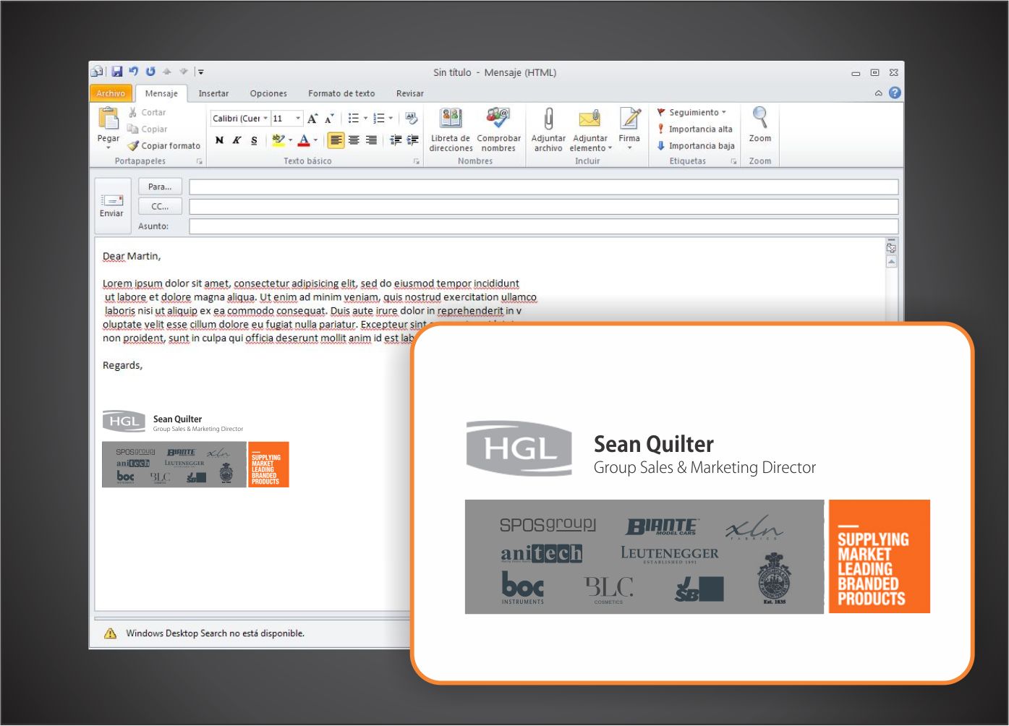Expand the Calibri font name dropdown
The width and height of the screenshot is (1009, 726).
point(265,119)
